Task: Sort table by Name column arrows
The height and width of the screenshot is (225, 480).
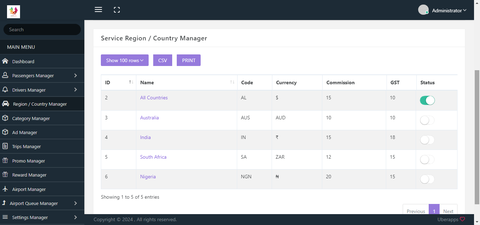Action: pos(232,82)
